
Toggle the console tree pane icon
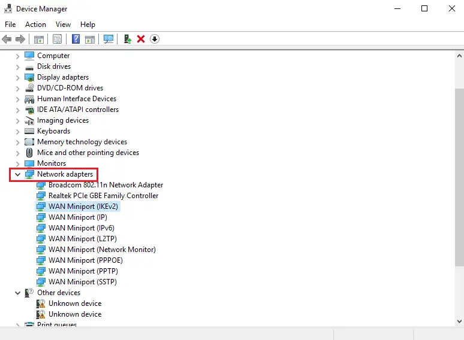click(x=39, y=39)
